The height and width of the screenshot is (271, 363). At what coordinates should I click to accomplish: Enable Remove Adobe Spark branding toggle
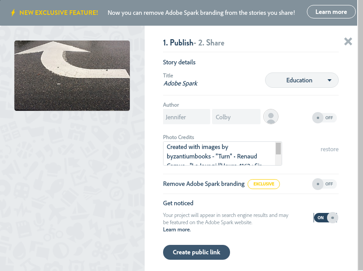coord(324,184)
